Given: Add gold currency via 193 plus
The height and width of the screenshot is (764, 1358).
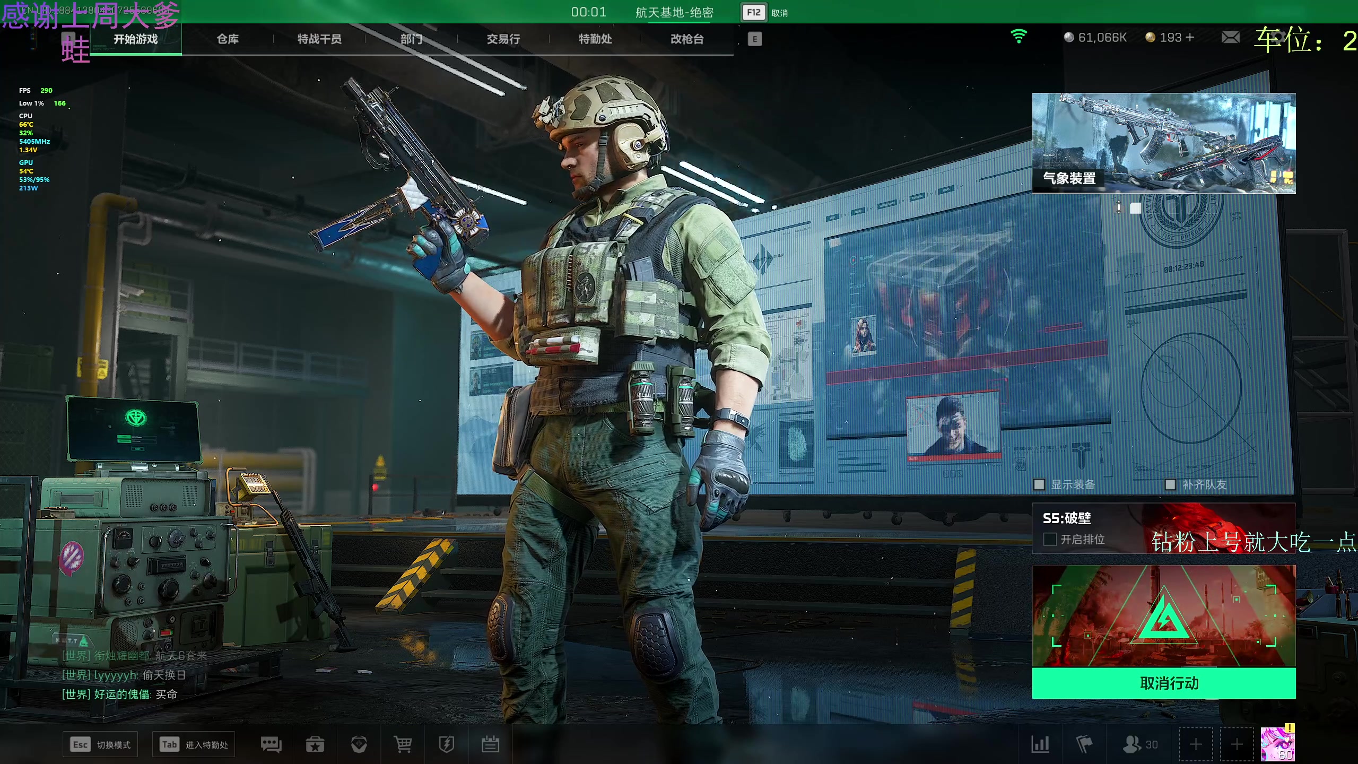Looking at the screenshot, I should 1189,37.
